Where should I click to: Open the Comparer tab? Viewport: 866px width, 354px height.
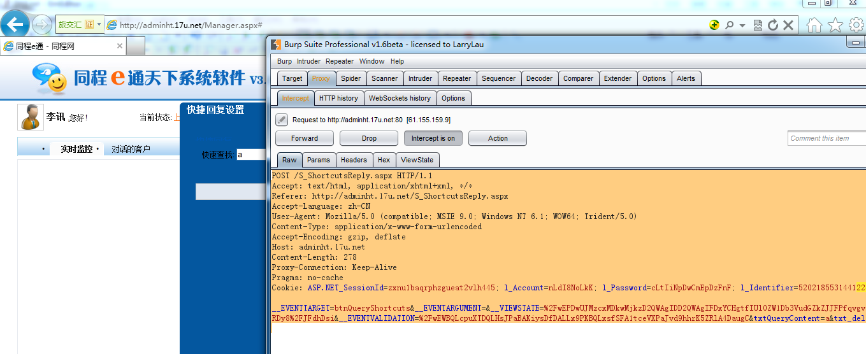pos(578,78)
